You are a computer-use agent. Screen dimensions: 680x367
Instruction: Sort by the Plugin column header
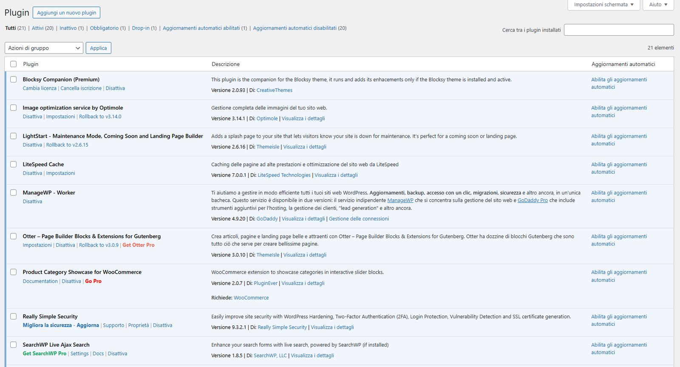coord(31,64)
